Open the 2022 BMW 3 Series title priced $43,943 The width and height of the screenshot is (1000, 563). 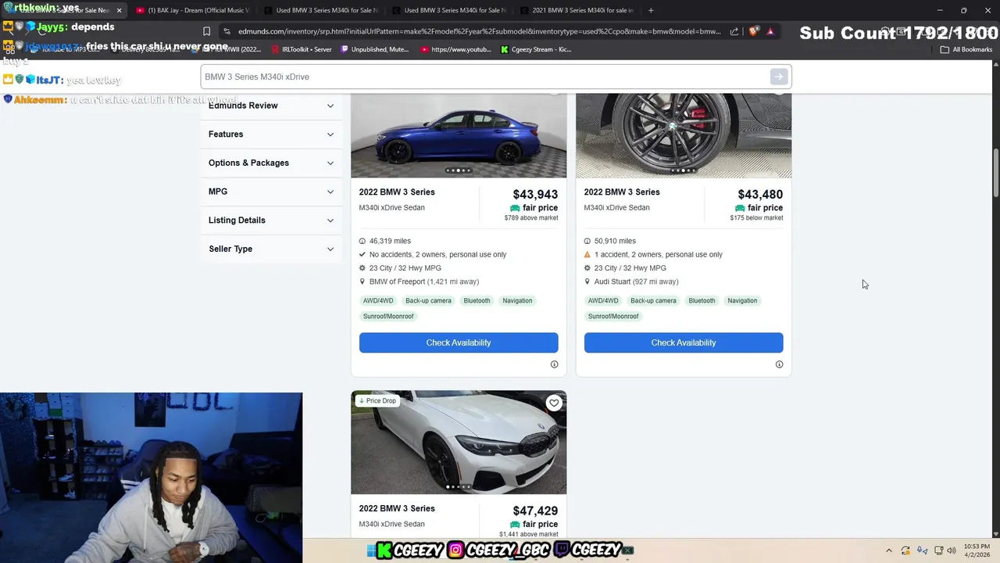click(x=397, y=192)
